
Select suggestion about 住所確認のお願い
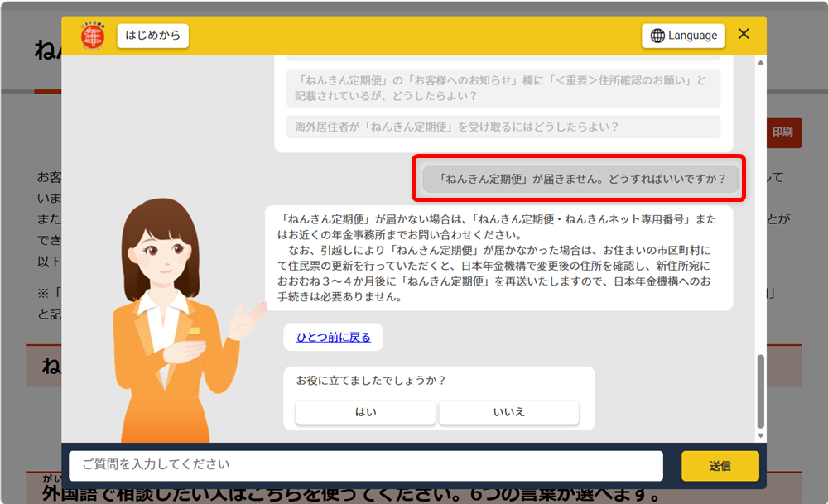(x=503, y=88)
